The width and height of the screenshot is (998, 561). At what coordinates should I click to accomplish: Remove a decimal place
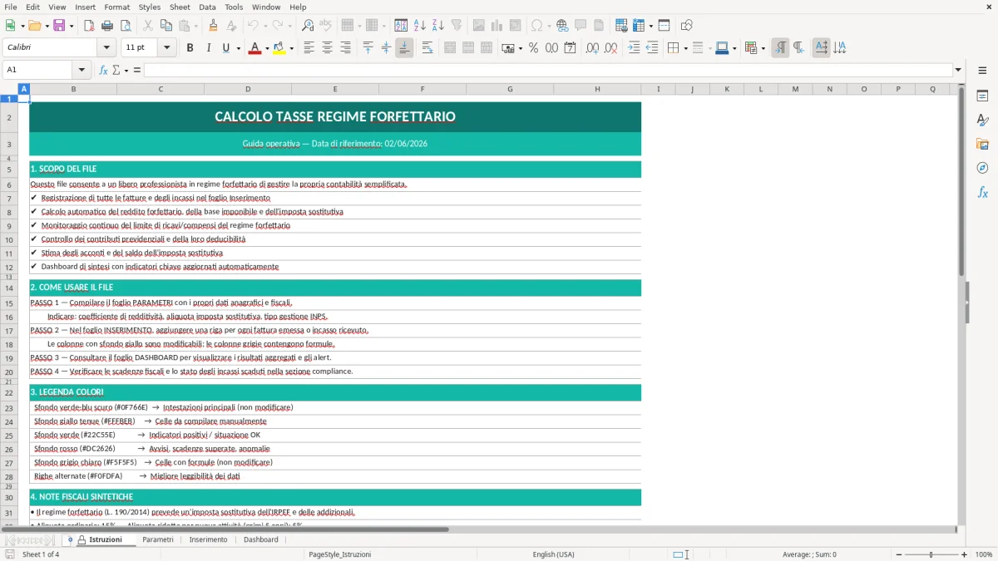pos(611,48)
